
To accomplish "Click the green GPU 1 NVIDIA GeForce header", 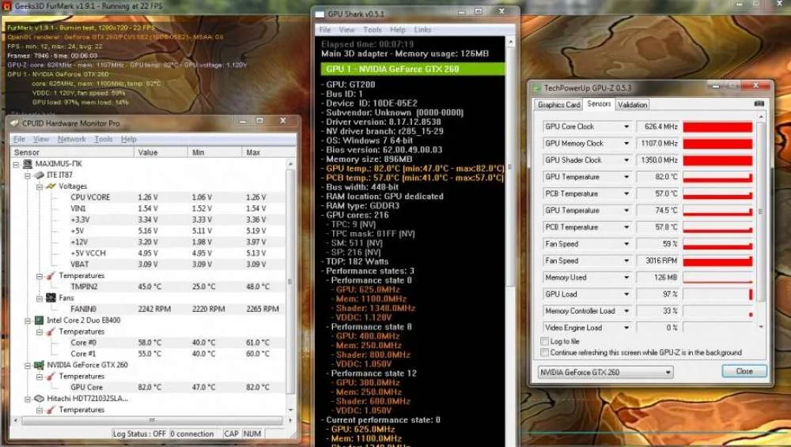I will pos(413,69).
